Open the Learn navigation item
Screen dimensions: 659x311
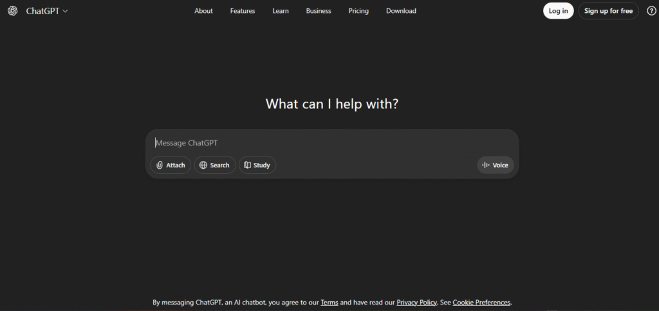281,11
